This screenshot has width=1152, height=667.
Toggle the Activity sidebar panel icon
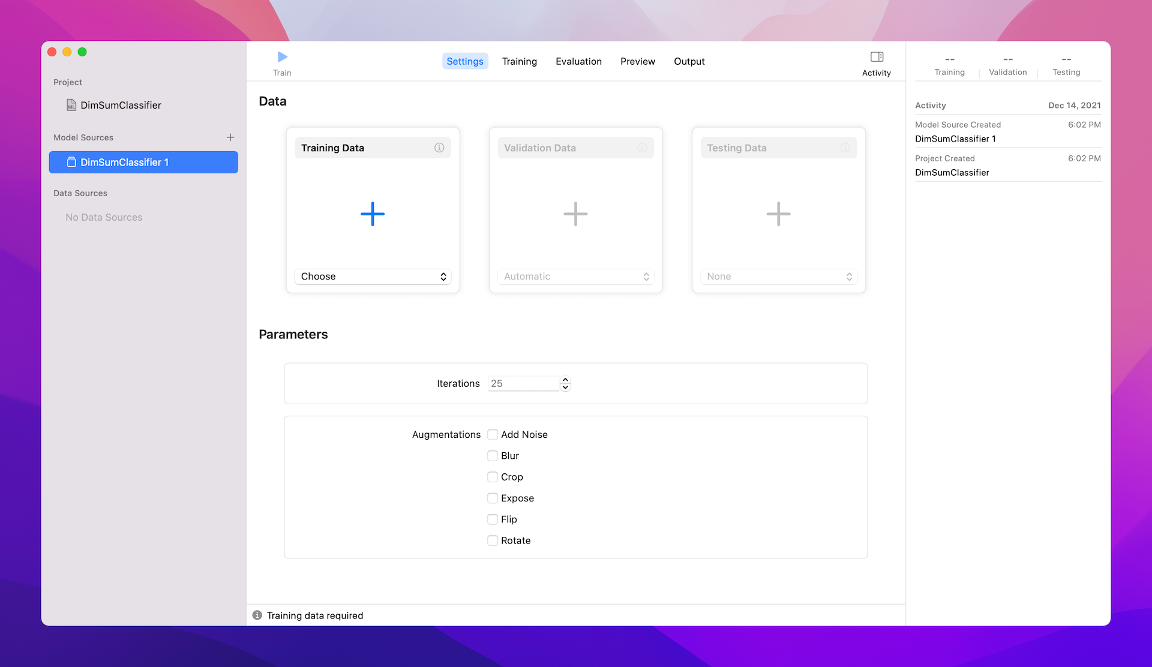[x=877, y=57]
